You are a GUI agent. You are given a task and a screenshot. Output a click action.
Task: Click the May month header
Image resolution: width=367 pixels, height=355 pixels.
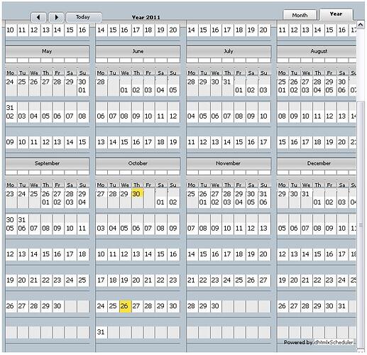(x=48, y=51)
